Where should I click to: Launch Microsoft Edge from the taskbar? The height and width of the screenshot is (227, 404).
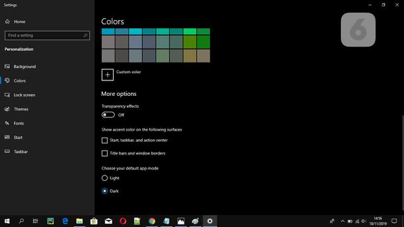click(x=65, y=221)
